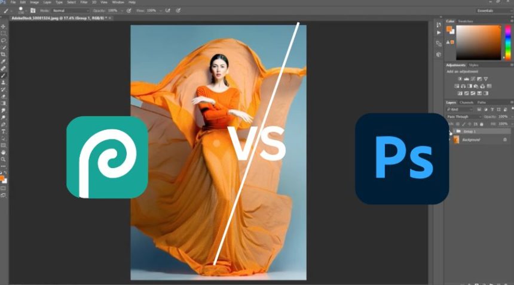This screenshot has width=514, height=285.
Task: Open the Filter menu
Action: pos(84,2)
